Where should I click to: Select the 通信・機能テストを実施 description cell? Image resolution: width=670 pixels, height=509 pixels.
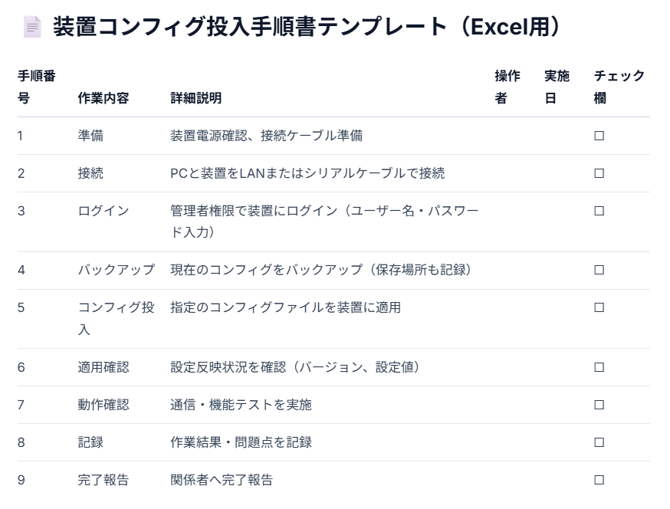pyautogui.click(x=241, y=405)
